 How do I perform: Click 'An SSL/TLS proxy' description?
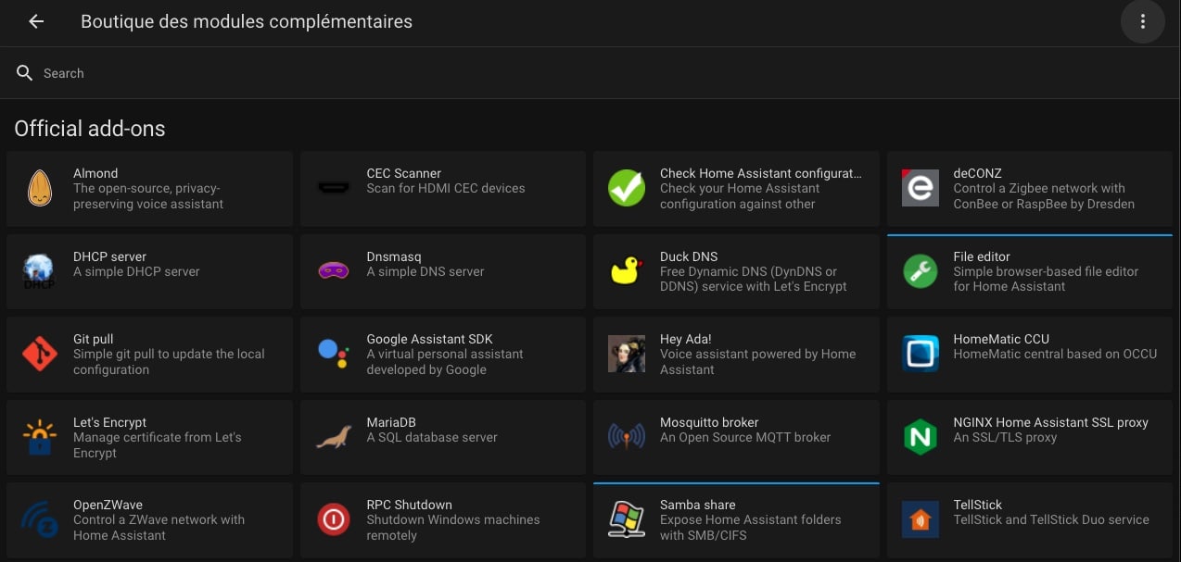pyautogui.click(x=1006, y=437)
